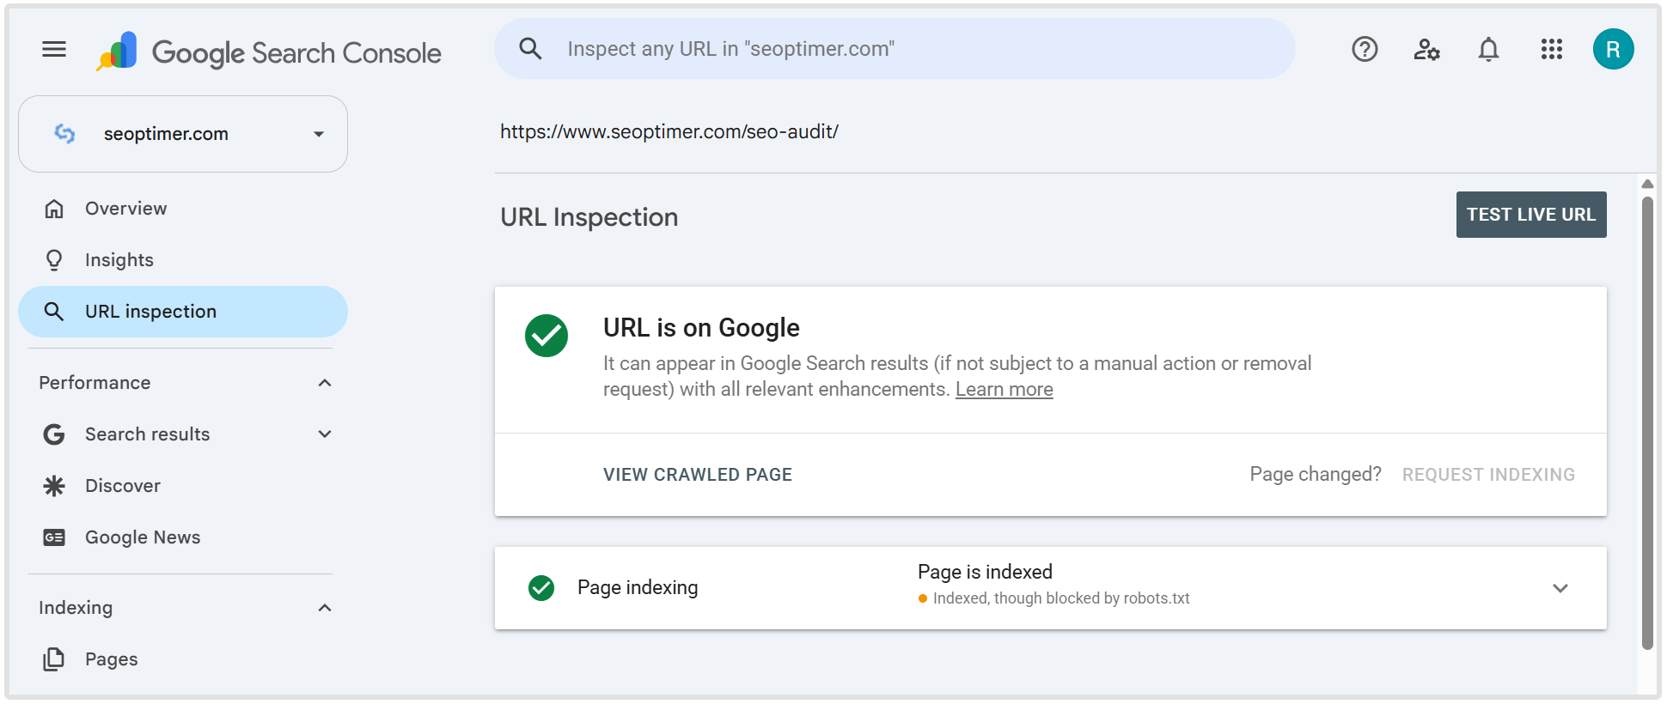Click the URL inspection magnifier icon
The image size is (1667, 704).
[x=54, y=312]
